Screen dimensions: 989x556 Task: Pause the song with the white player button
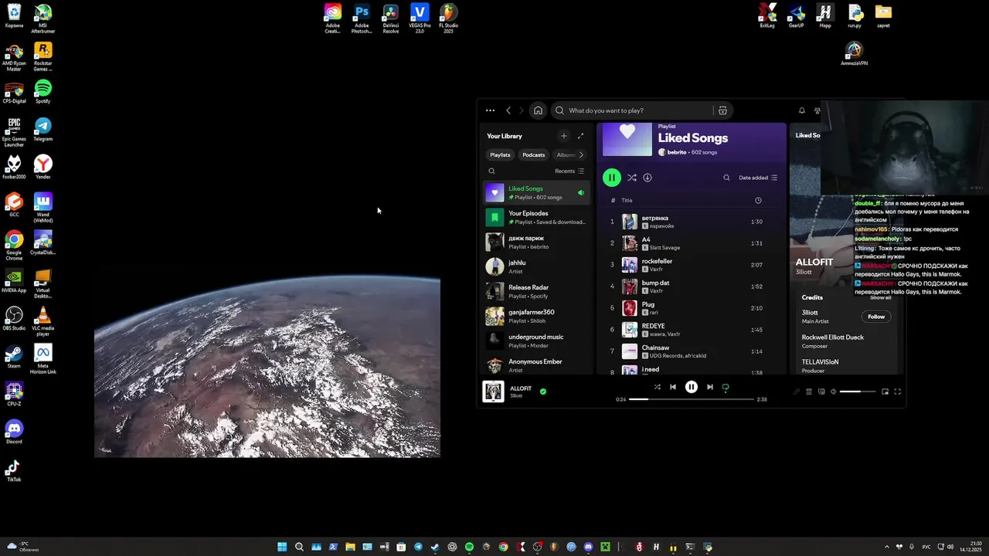[692, 387]
